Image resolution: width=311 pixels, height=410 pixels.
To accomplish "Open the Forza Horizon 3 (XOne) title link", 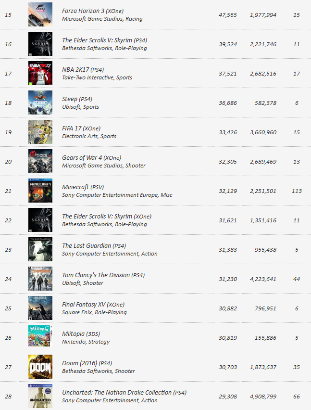I will coord(93,11).
